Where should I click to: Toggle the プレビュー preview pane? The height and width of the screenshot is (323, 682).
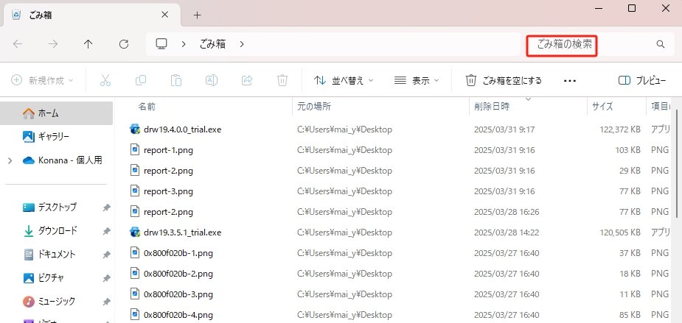(641, 80)
